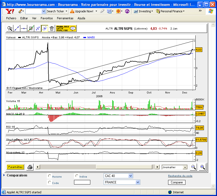Select the zoom magnifier chart tool
Image resolution: width=217 pixels, height=196 pixels.
10,28
